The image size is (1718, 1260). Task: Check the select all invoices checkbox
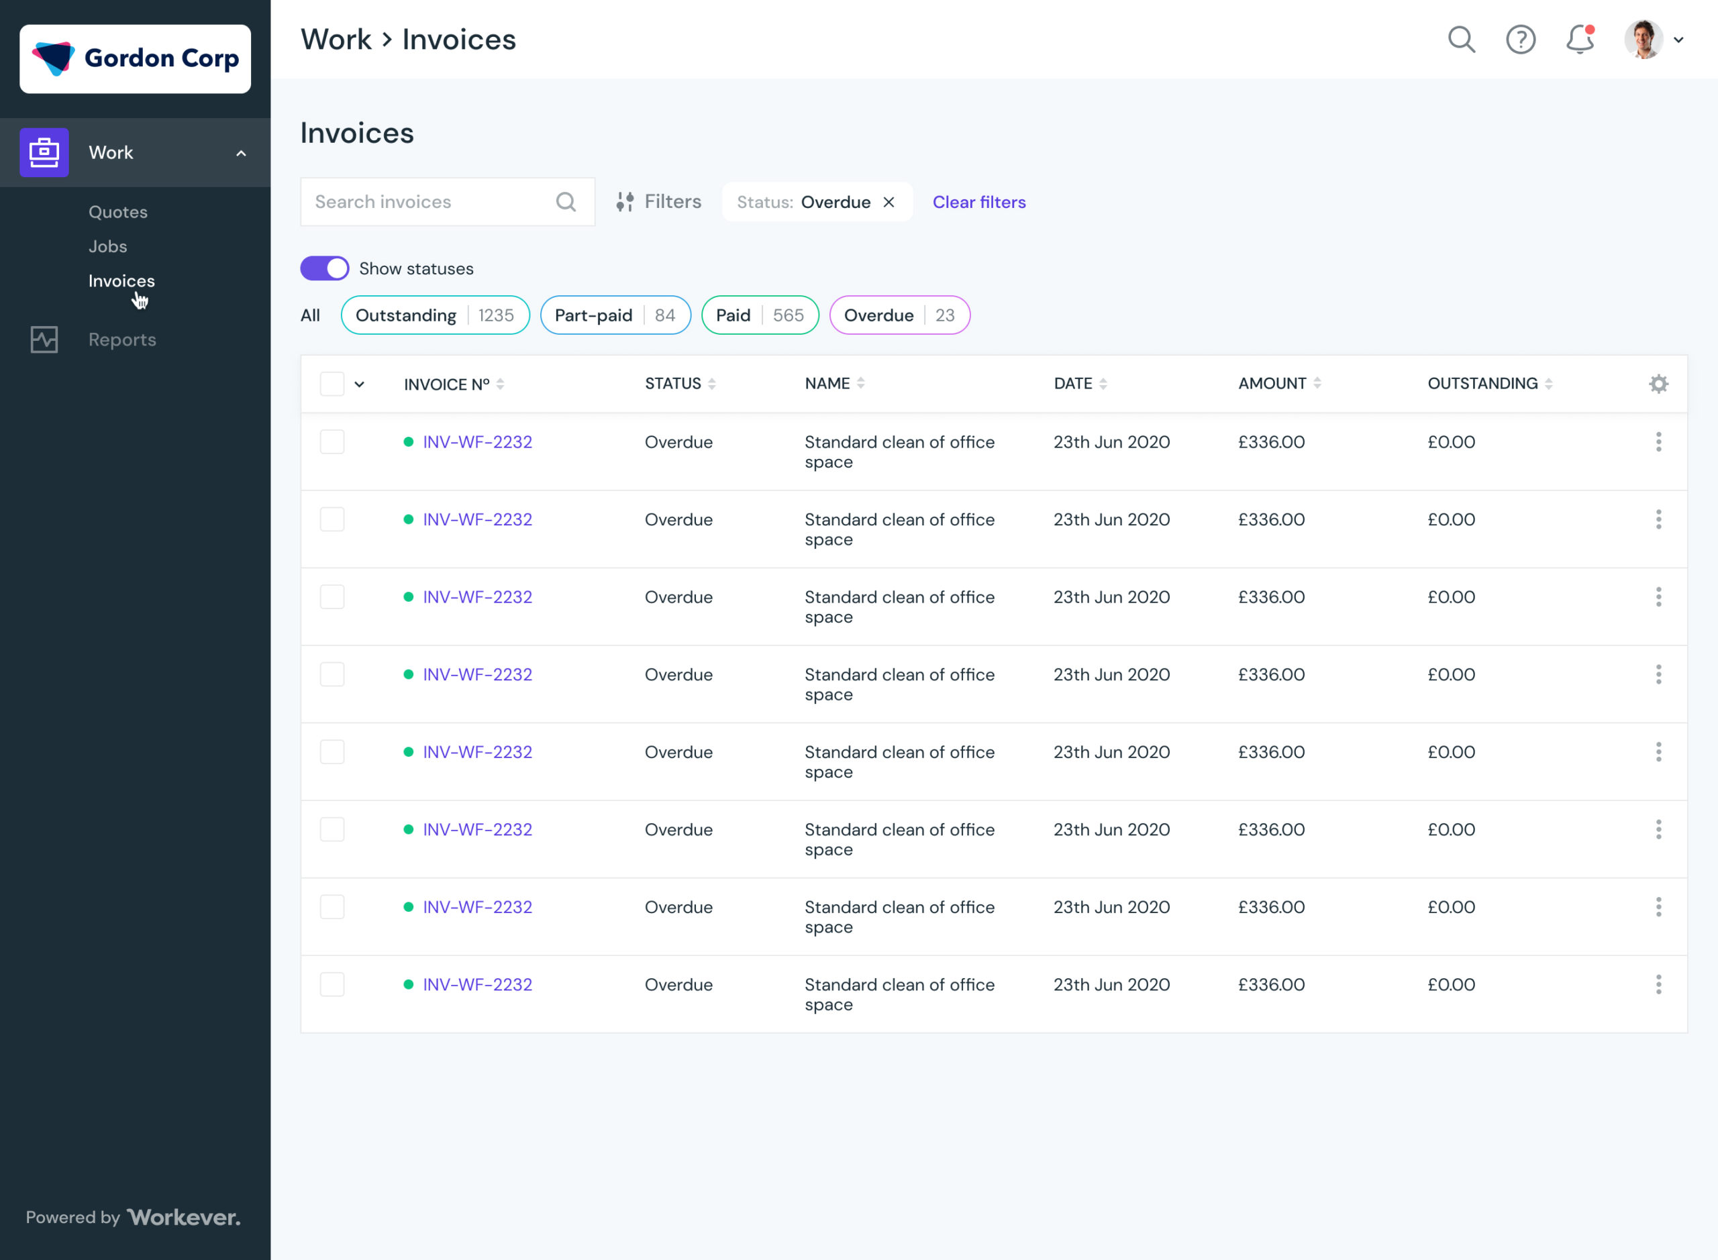[x=332, y=384]
